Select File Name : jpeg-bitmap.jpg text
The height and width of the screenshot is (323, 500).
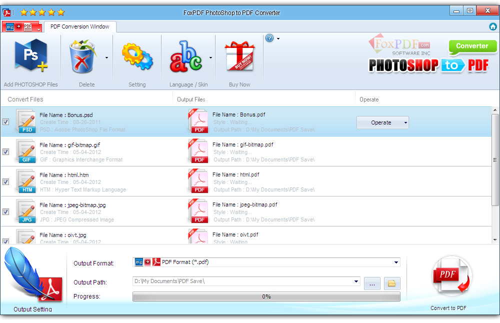[x=72, y=204]
